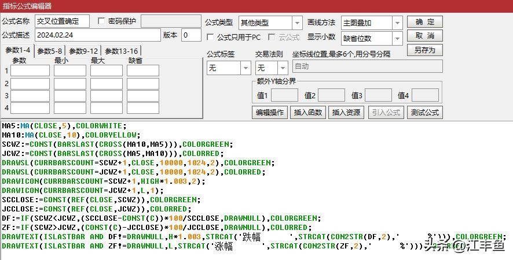Image resolution: width=513 pixels, height=260 pixels.
Task: Click the 版本 number field
Action: (x=191, y=35)
